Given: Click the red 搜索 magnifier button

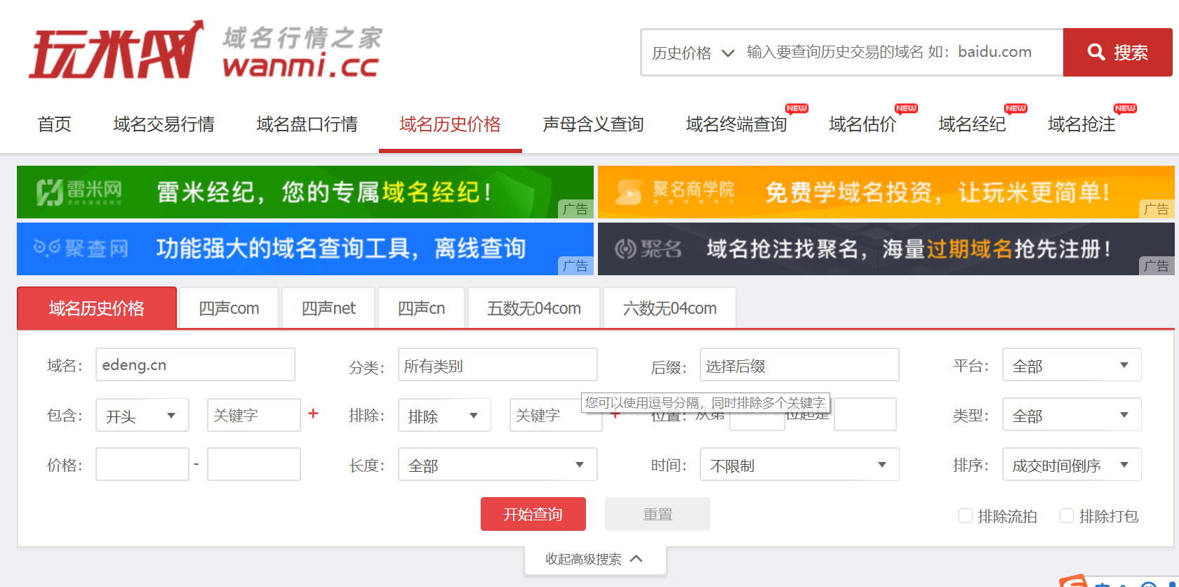Looking at the screenshot, I should (x=1117, y=52).
